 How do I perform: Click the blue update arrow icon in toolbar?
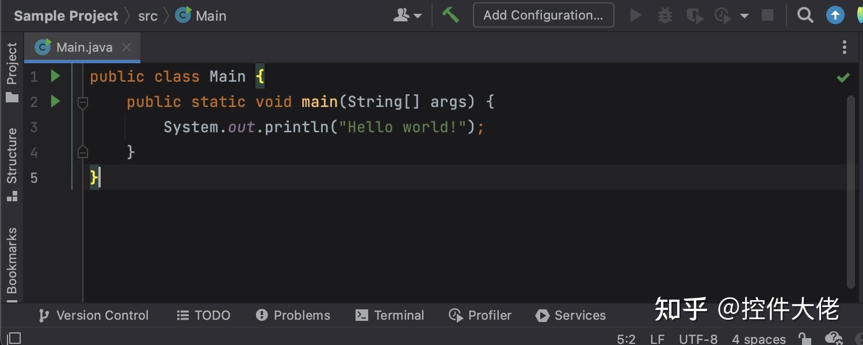[835, 15]
